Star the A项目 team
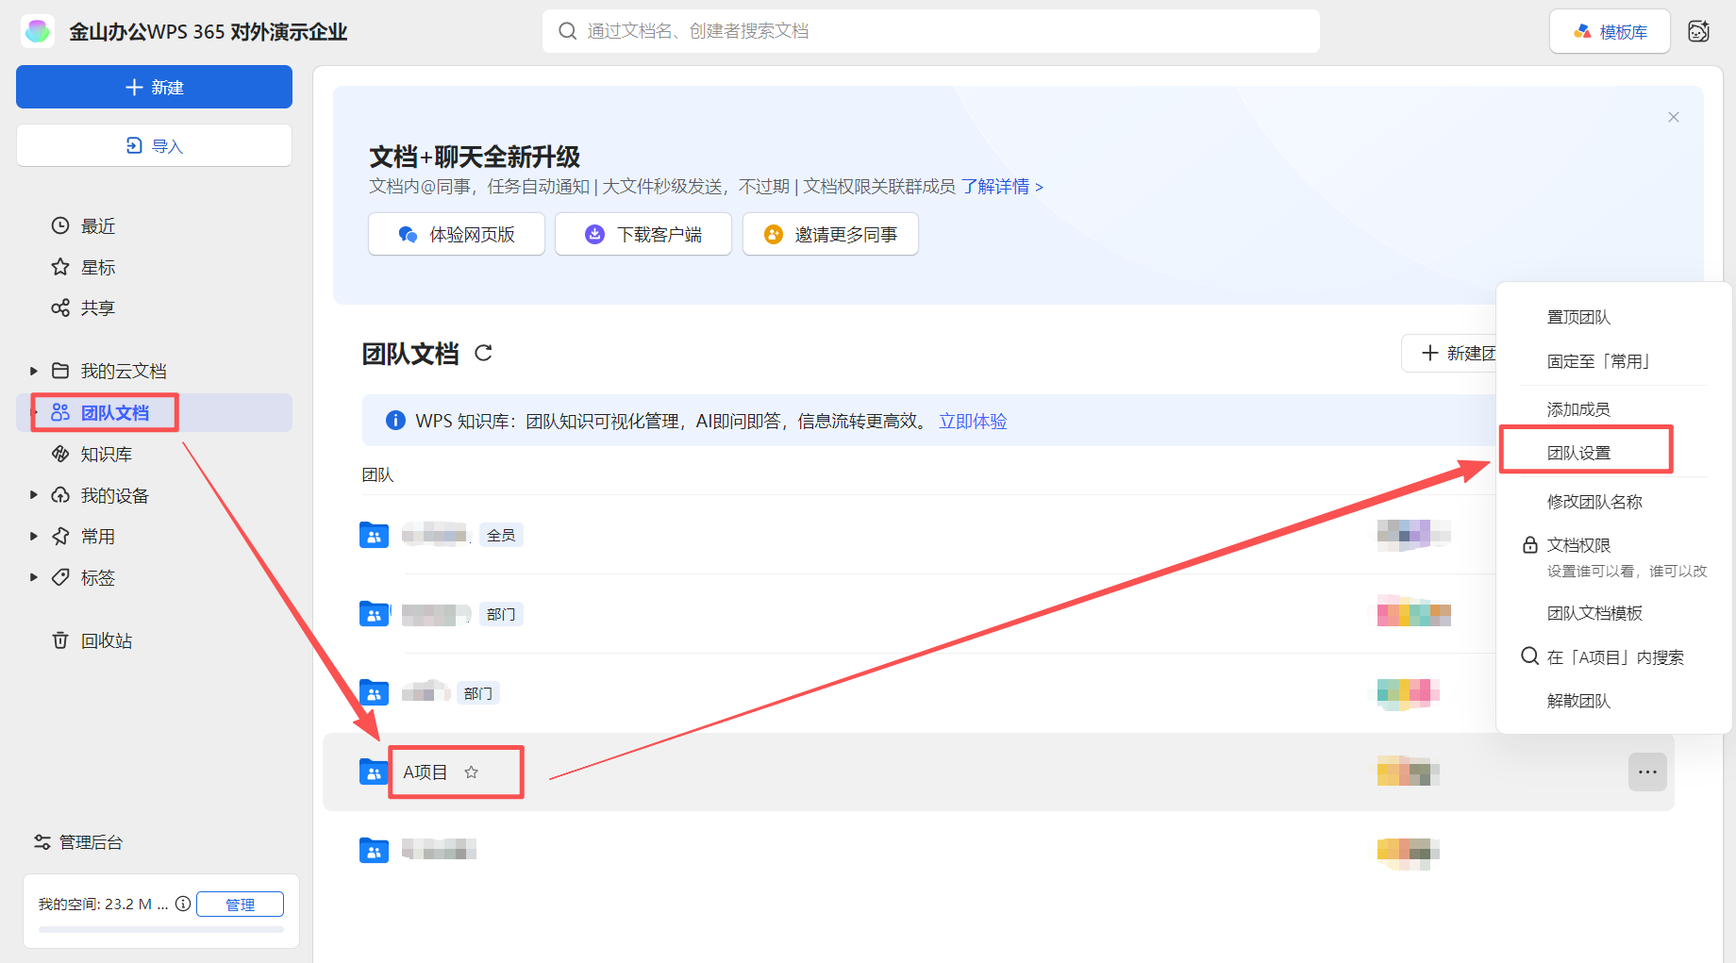1736x963 pixels. [471, 772]
